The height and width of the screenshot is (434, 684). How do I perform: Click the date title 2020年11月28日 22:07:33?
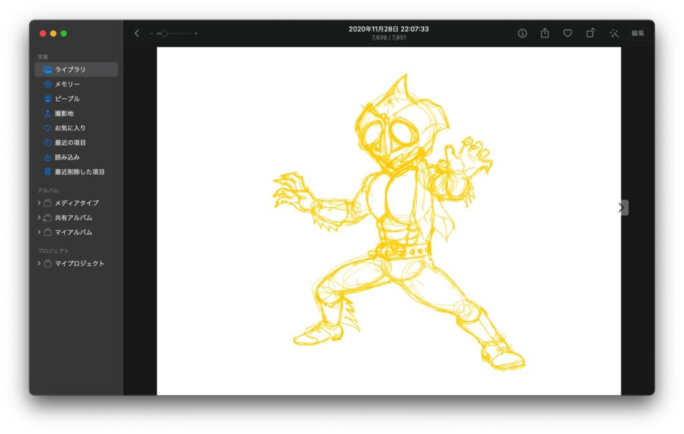tap(389, 29)
